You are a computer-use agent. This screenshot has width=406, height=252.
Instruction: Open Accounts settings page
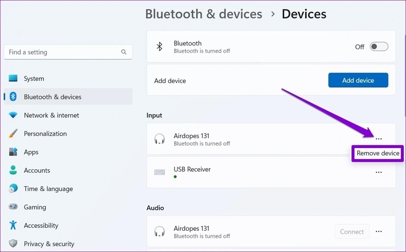point(68,170)
